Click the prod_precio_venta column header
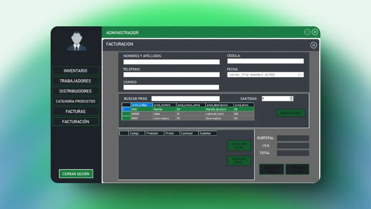Viewport: 371px width, 209px height. pos(191,105)
